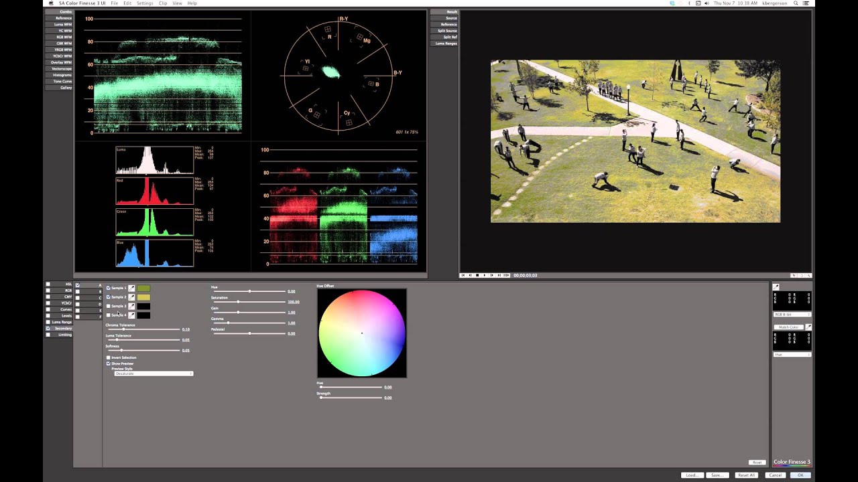Open the Preview Style Desaturate dropdown
Screen dimensions: 858x482
(154, 374)
